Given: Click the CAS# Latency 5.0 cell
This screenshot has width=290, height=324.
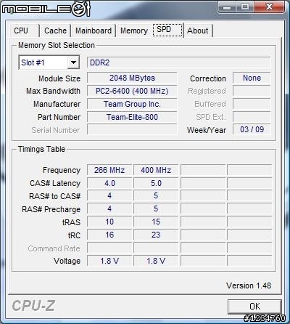Looking at the screenshot, I should [156, 183].
